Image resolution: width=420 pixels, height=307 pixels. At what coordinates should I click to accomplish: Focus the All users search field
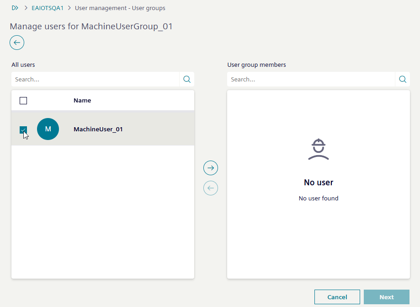click(95, 79)
